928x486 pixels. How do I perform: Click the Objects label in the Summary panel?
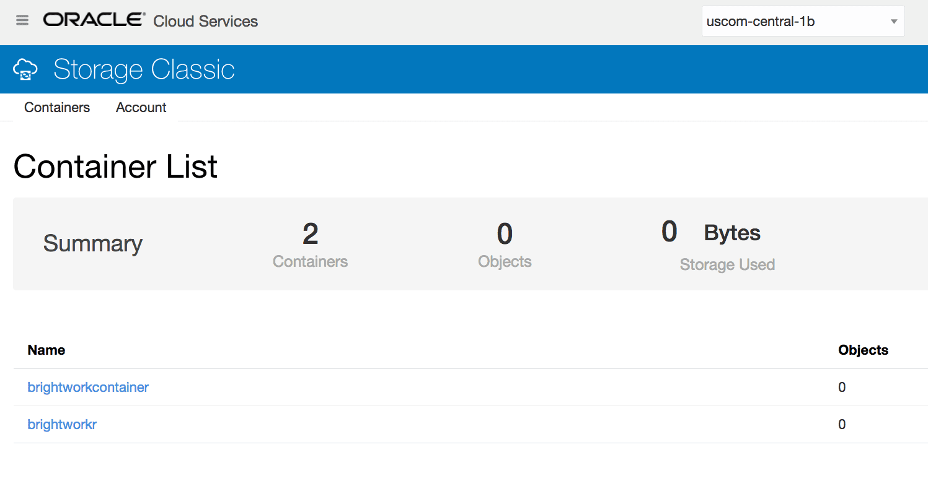click(x=505, y=261)
